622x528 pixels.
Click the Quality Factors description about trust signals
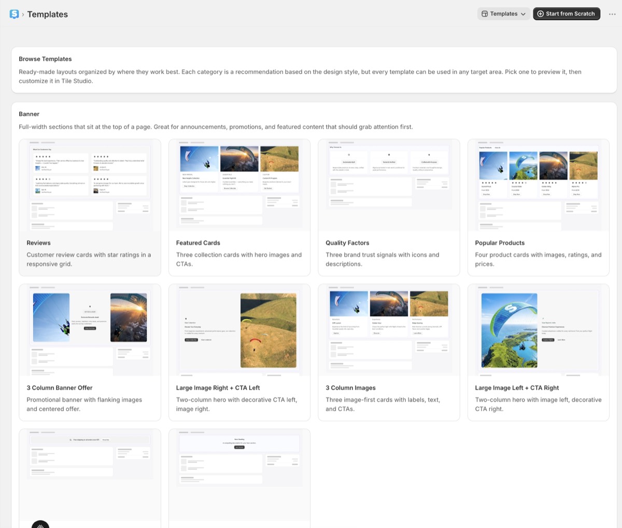382,260
